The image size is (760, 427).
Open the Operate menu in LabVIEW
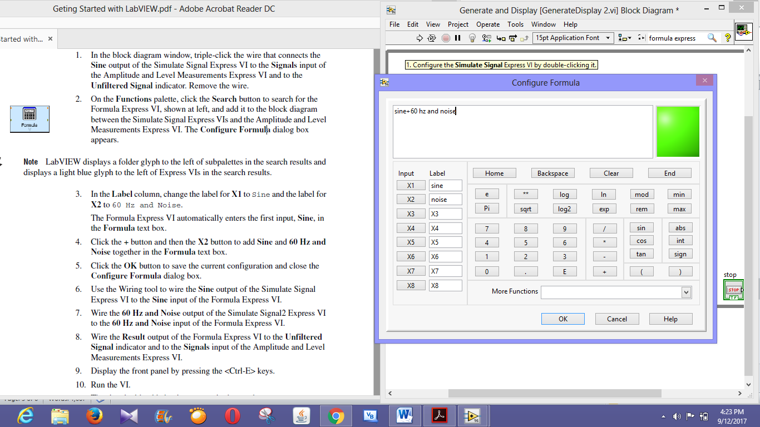(488, 24)
